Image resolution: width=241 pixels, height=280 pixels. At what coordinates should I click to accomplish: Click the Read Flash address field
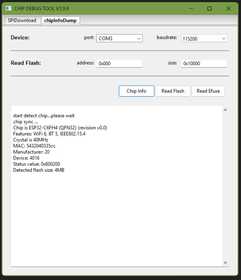tap(119, 63)
